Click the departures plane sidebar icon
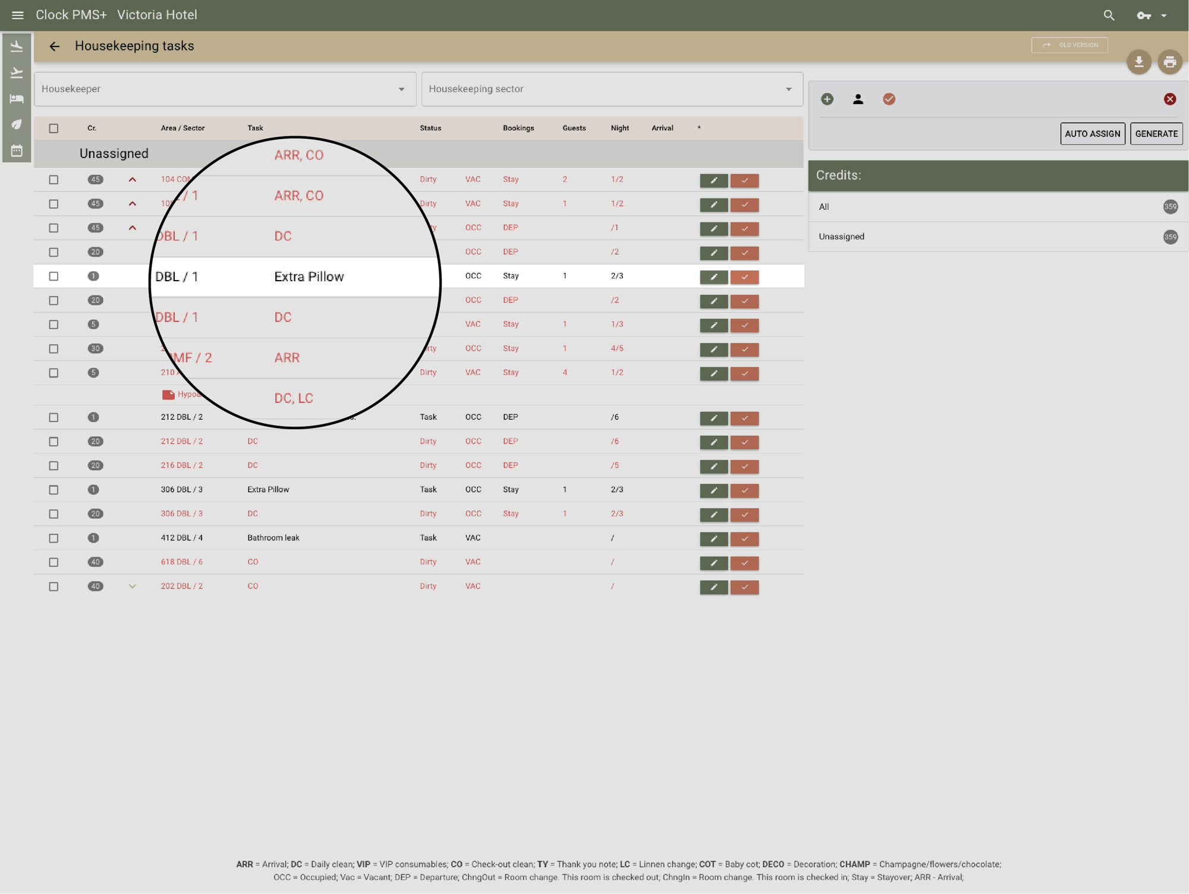This screenshot has height=894, width=1189. [x=17, y=73]
